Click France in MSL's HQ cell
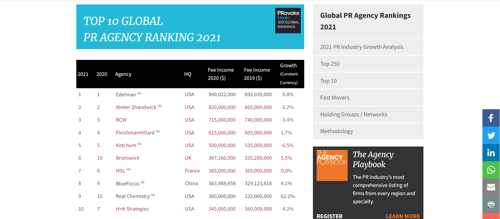 click(192, 171)
